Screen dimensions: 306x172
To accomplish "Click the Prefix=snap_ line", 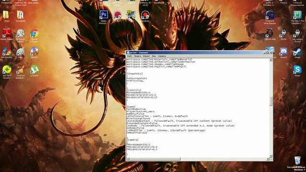I will pos(135,81).
